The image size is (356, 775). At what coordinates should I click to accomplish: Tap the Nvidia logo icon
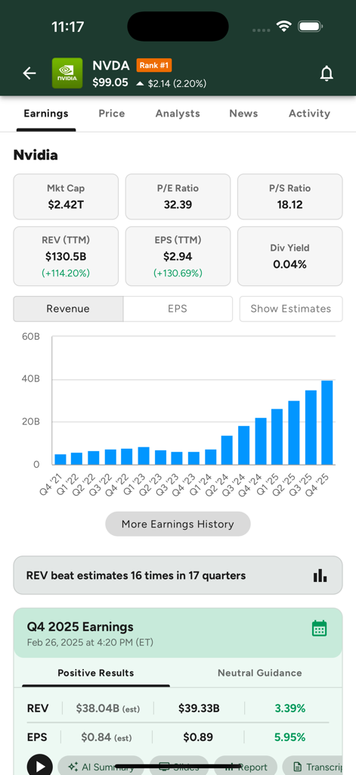point(67,73)
